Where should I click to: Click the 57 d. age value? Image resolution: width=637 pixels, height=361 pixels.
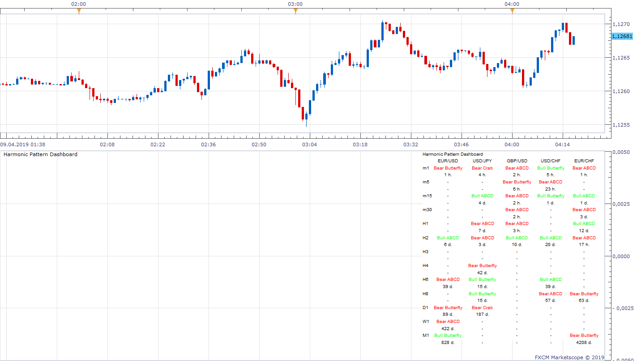(551, 301)
